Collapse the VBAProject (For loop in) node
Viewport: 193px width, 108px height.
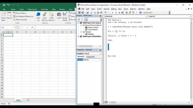[x=78, y=23]
